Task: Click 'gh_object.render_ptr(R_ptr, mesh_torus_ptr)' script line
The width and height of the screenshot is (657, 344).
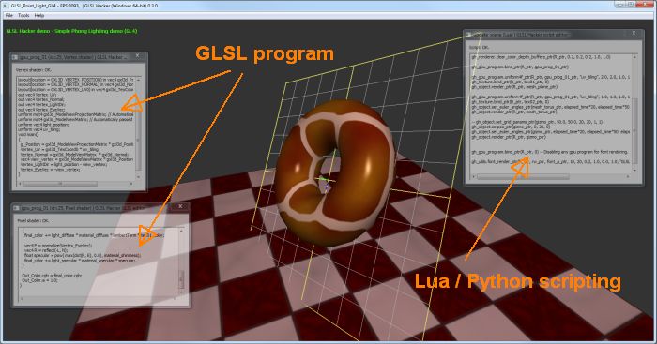Action: (x=514, y=112)
